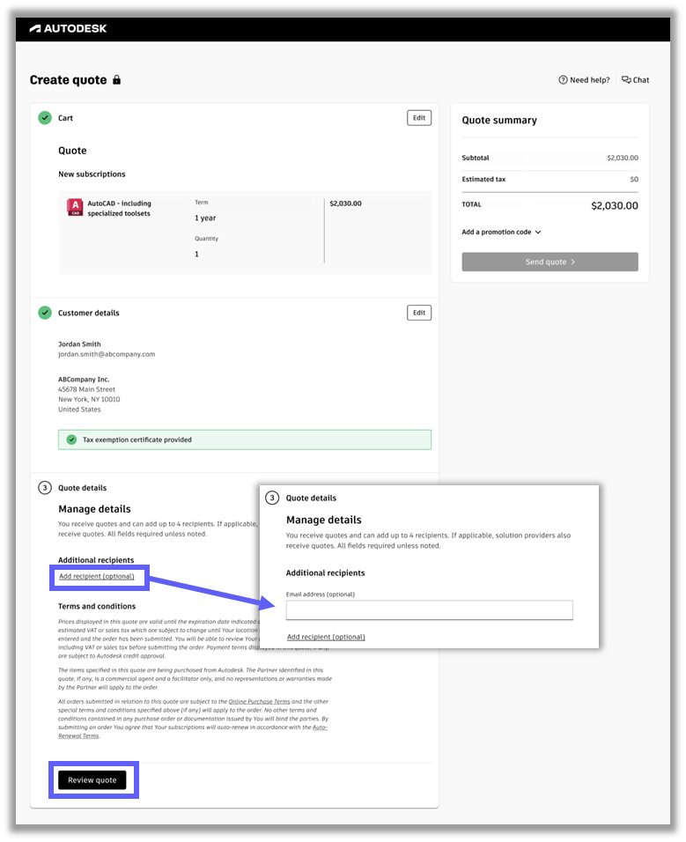Click the Tax exemption certificate provided banner
This screenshot has height=842, width=686.
tap(245, 439)
